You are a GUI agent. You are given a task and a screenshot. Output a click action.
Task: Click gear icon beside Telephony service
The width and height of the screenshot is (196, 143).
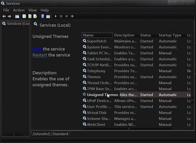tap(85, 71)
